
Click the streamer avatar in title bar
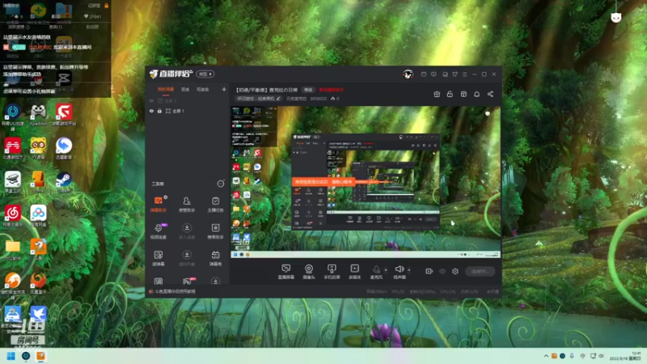(x=408, y=74)
